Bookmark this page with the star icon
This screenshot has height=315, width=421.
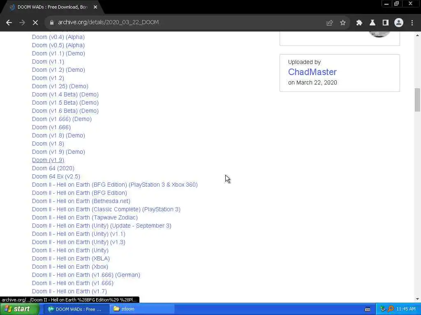click(x=342, y=23)
